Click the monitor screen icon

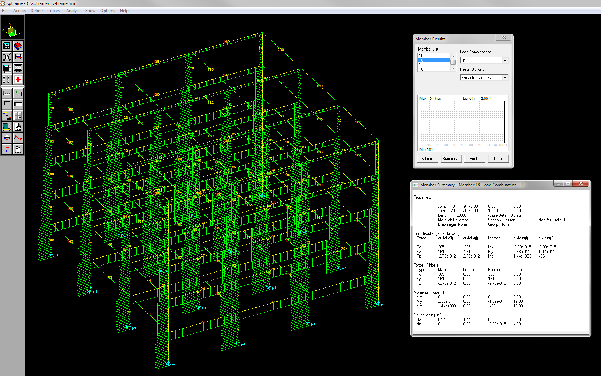click(x=18, y=68)
